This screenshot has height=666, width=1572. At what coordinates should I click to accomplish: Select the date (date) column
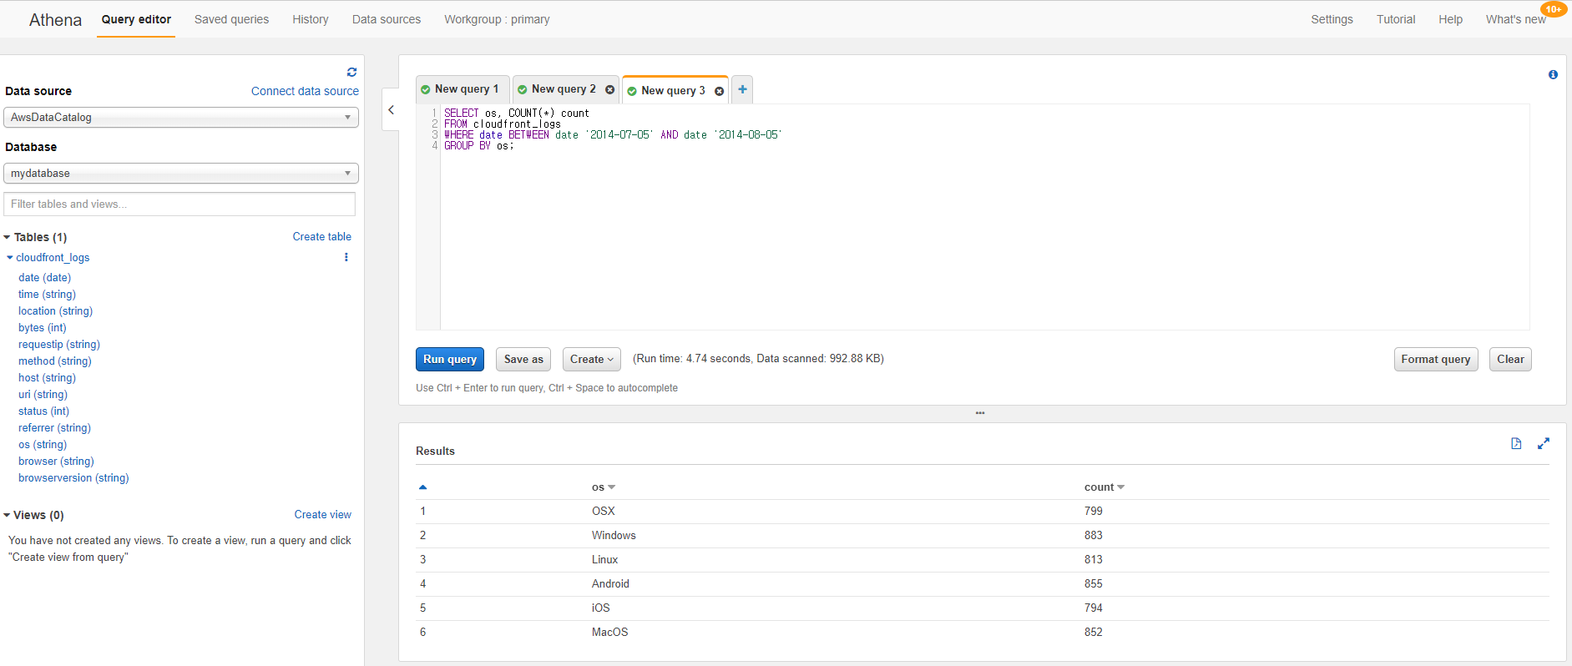point(44,278)
